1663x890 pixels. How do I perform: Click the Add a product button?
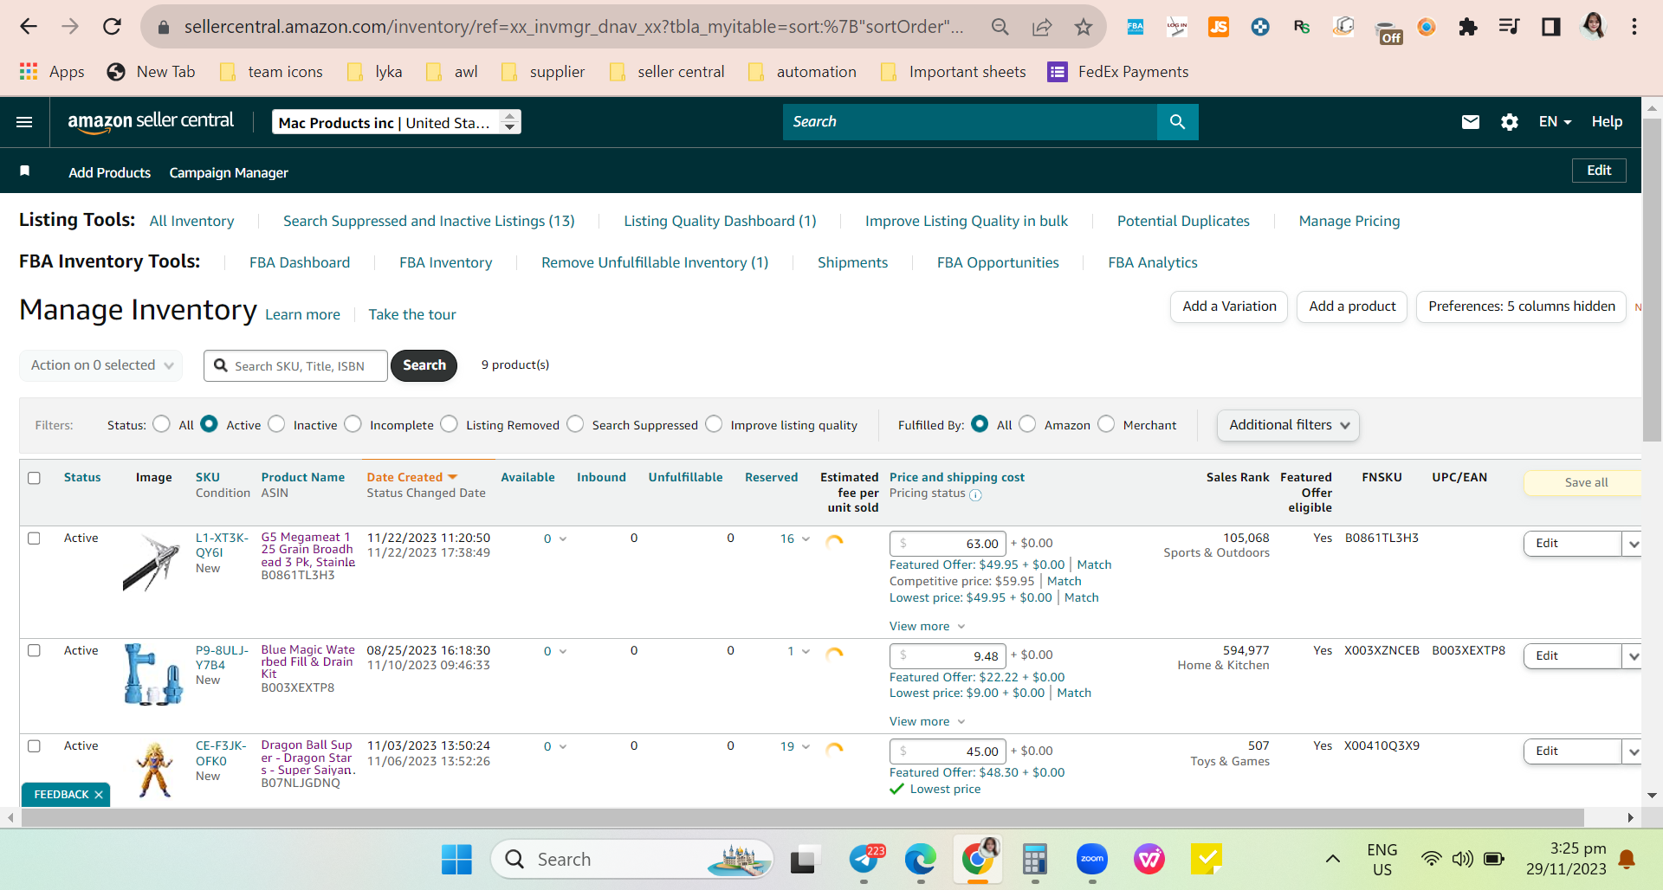(1352, 306)
